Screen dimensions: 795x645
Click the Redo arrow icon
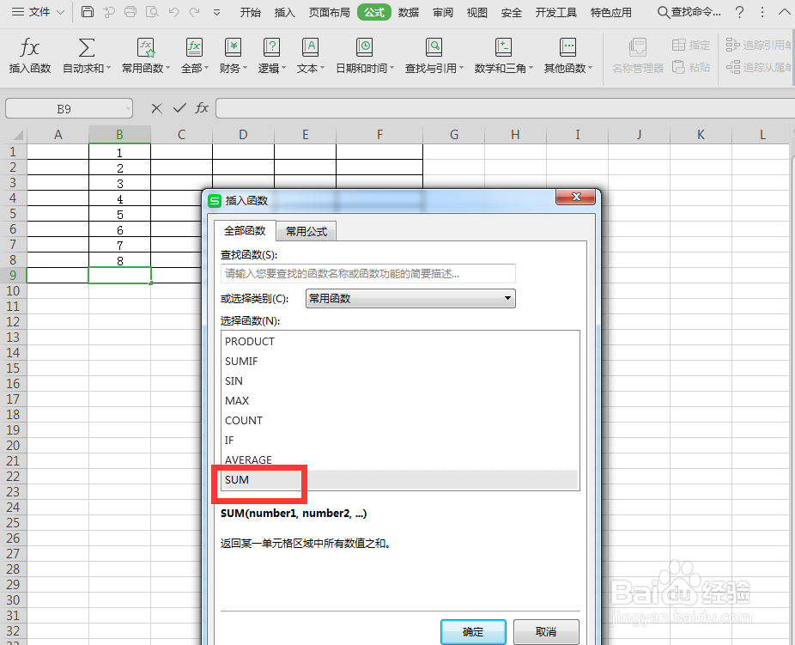194,12
